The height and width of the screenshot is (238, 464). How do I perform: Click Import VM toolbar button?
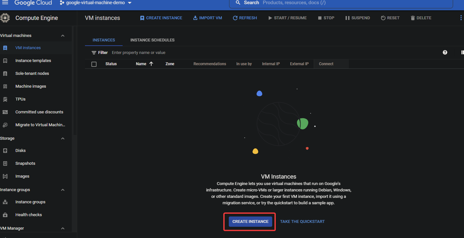pyautogui.click(x=208, y=18)
